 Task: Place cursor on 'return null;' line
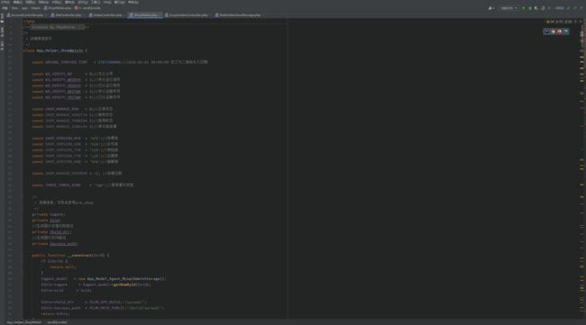(x=63, y=267)
